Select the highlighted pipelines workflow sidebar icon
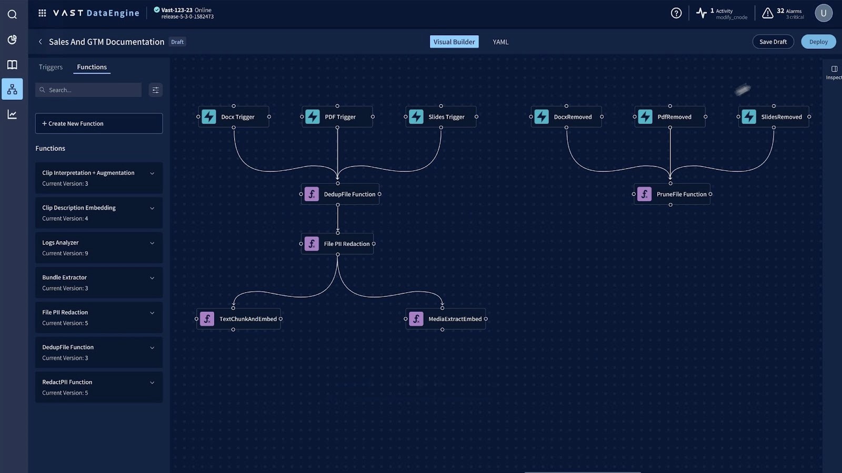The height and width of the screenshot is (473, 842). [x=12, y=89]
